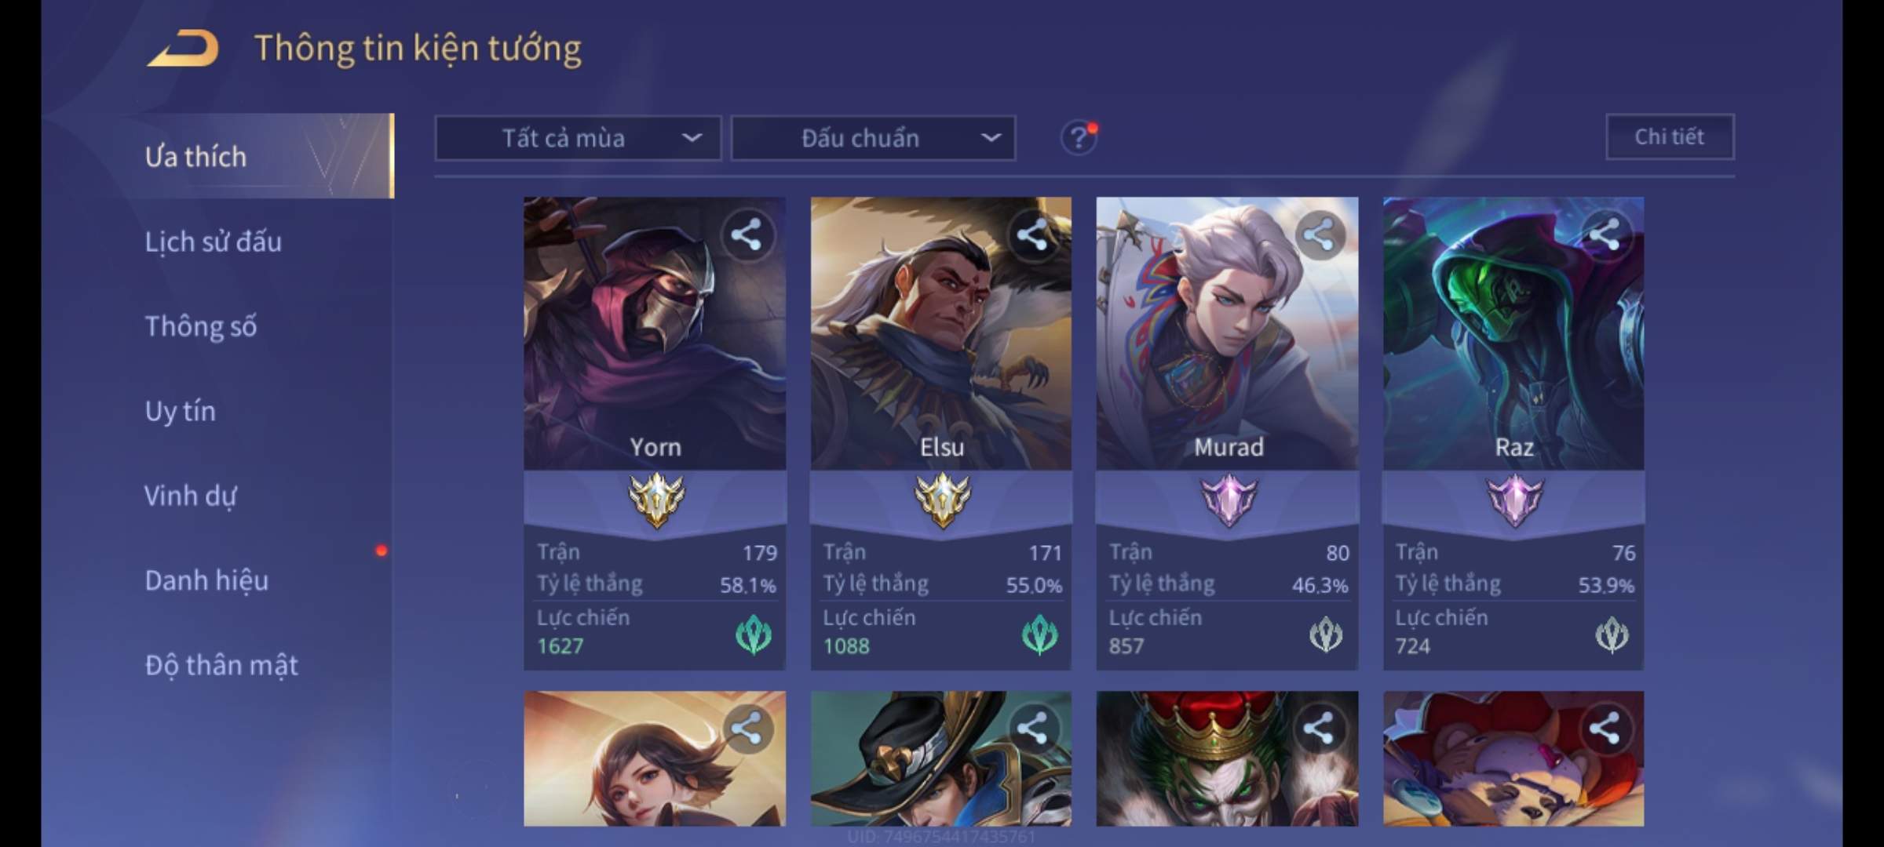Image resolution: width=1884 pixels, height=847 pixels.
Task: Open the Danh hiệu tab
Action: click(207, 580)
